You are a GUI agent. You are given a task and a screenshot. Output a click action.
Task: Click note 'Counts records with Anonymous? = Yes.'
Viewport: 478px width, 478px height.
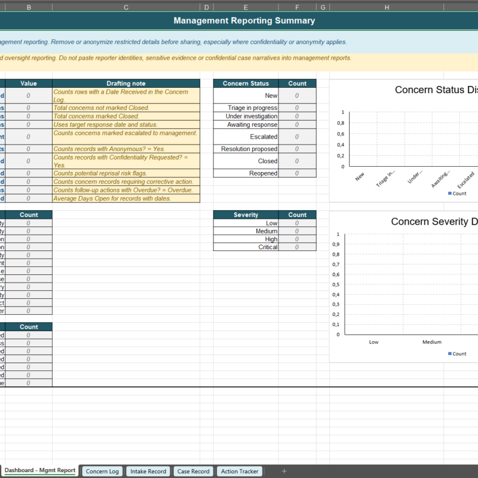(x=126, y=149)
